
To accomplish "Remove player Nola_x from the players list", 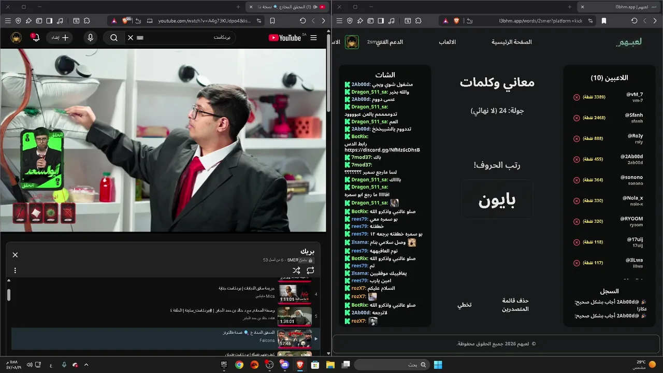I will pos(576,201).
